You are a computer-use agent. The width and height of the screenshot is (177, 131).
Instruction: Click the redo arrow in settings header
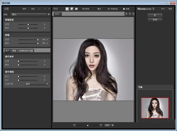click(x=45, y=9)
